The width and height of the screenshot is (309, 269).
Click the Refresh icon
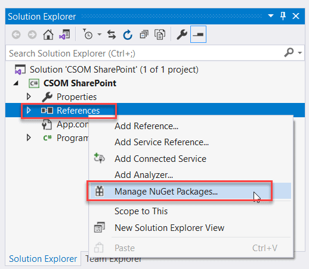point(128,35)
